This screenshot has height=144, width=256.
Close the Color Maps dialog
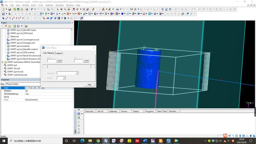94,48
